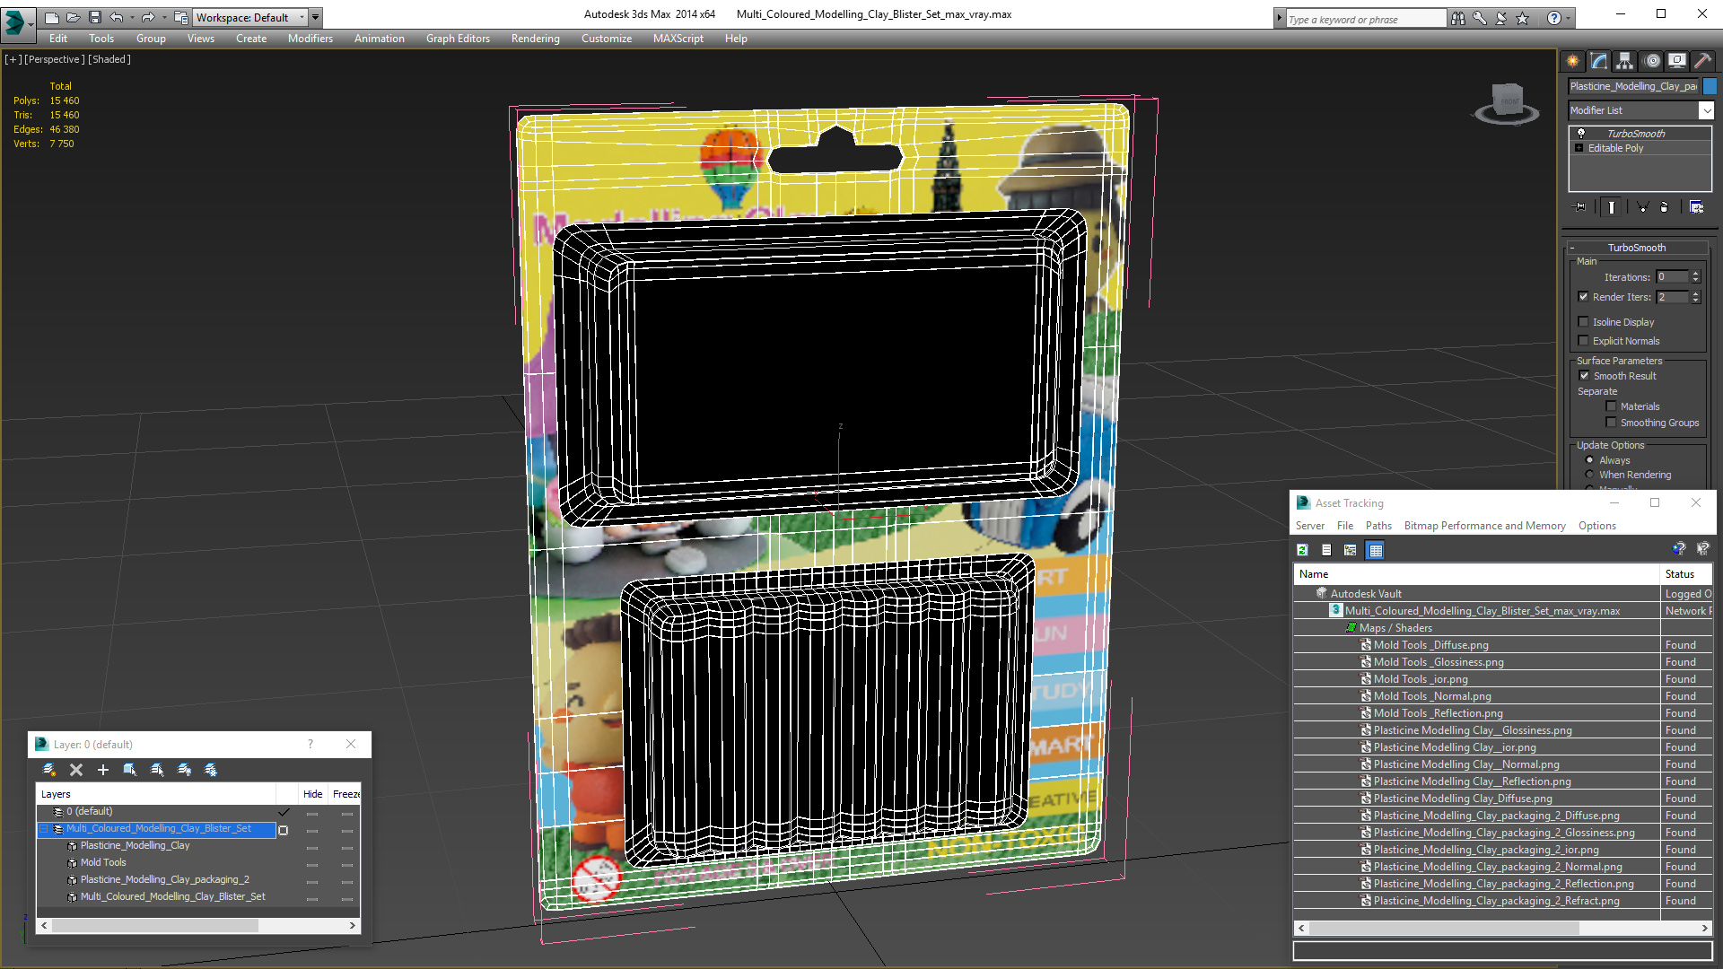
Task: Open the Motion panel tab
Action: (1652, 61)
